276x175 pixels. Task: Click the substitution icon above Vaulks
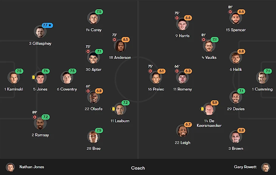point(203,40)
